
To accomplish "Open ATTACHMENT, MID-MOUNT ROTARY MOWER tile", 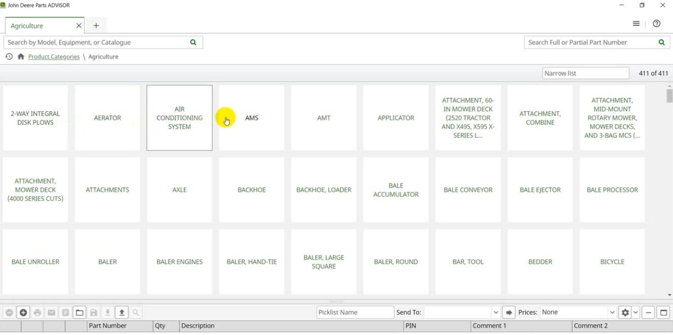I will (612, 118).
